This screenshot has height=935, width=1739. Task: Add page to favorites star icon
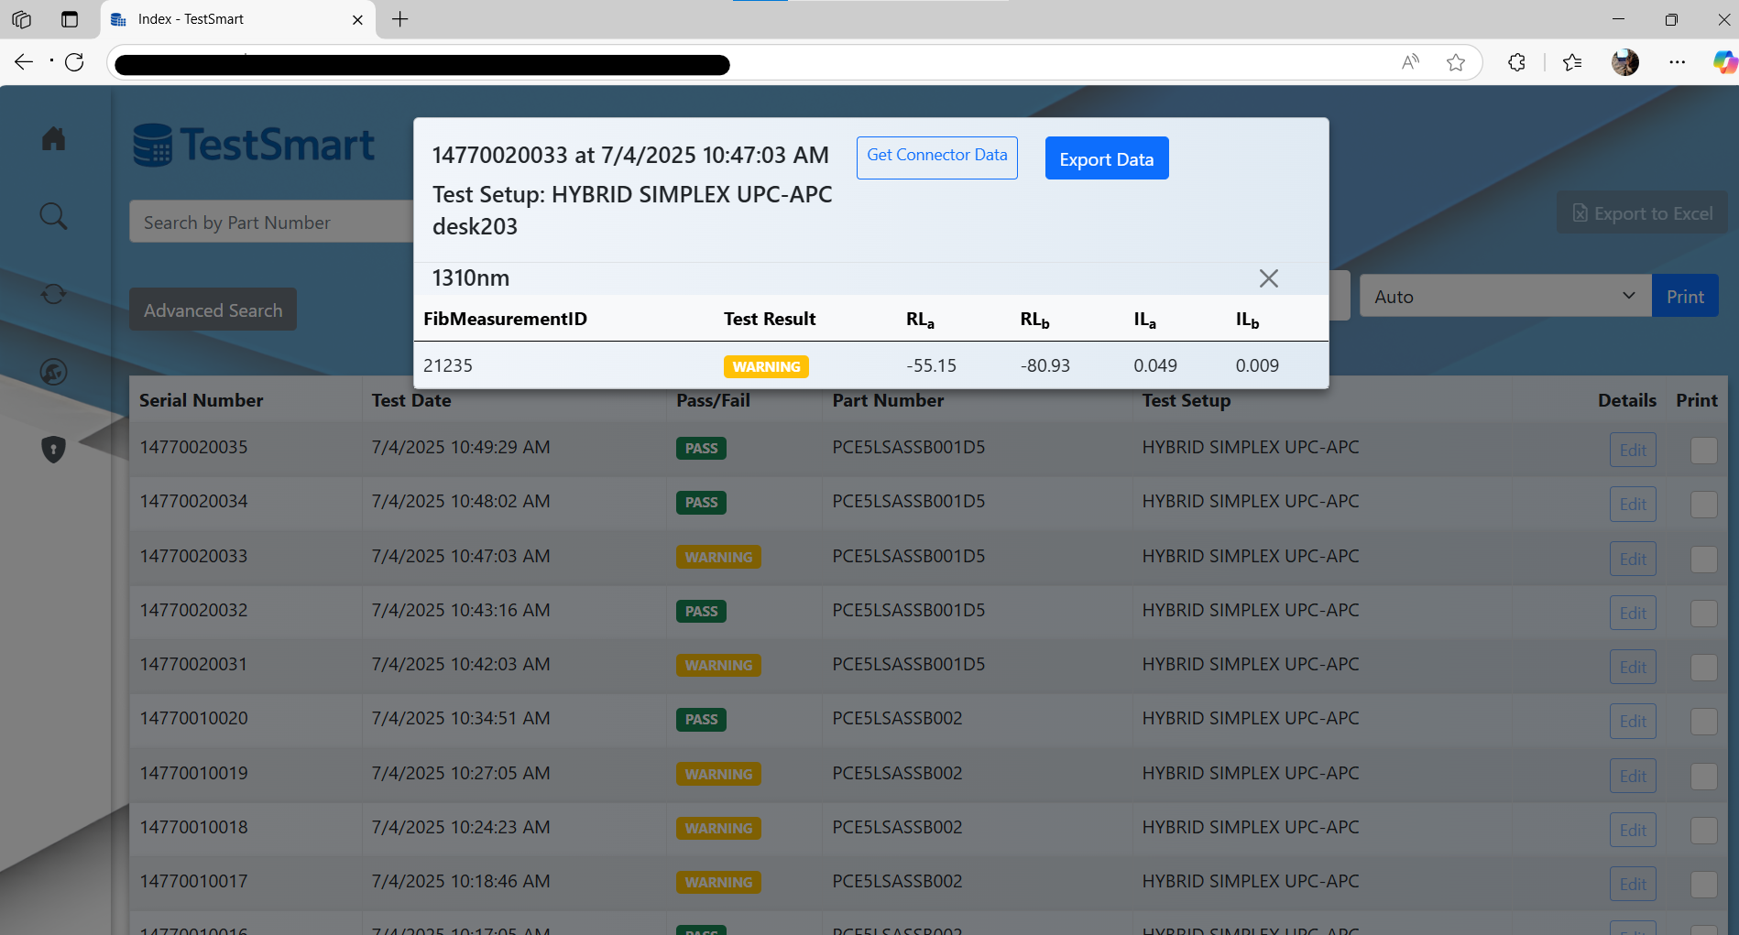(1455, 62)
